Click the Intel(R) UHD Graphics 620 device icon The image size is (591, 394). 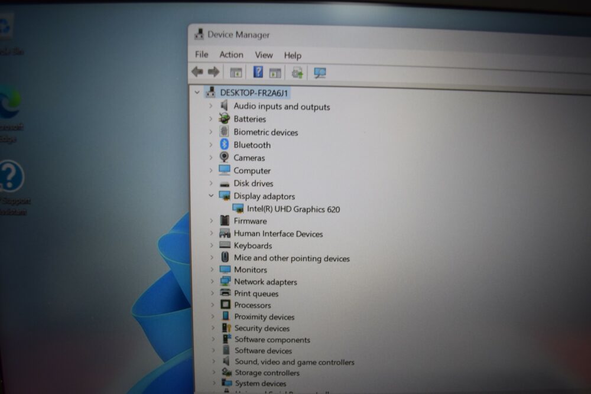click(x=238, y=209)
